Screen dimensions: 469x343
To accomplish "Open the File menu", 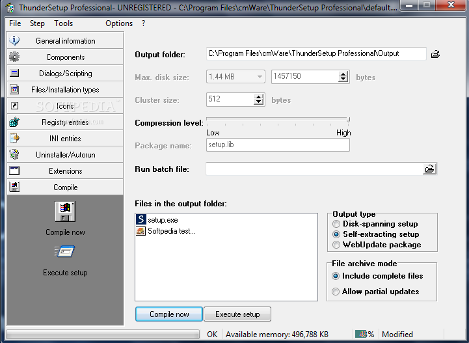I will pyautogui.click(x=15, y=23).
